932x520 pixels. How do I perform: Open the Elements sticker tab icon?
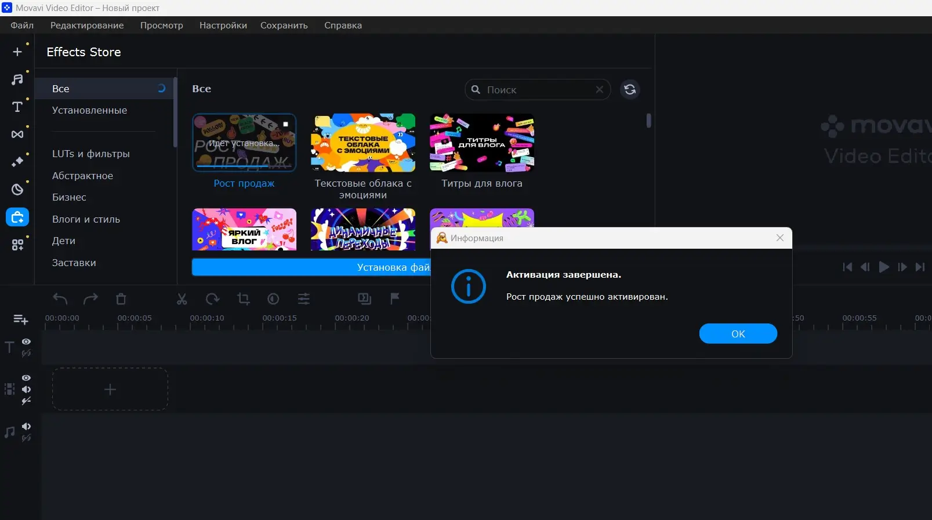click(x=17, y=190)
